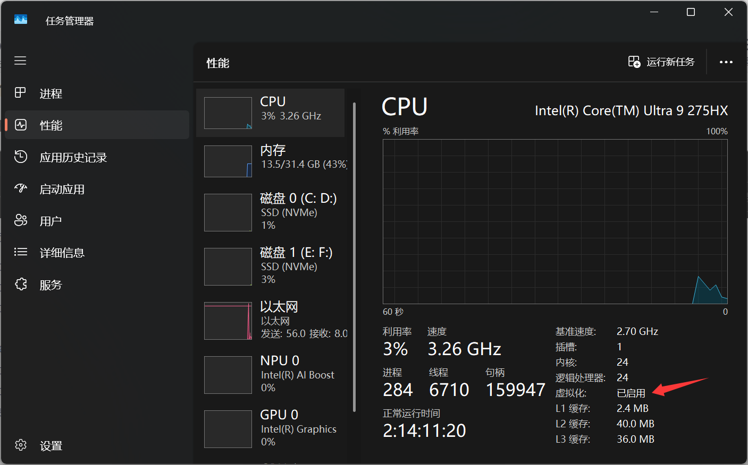Click the 性能 (Performance) sidebar icon

click(x=20, y=125)
